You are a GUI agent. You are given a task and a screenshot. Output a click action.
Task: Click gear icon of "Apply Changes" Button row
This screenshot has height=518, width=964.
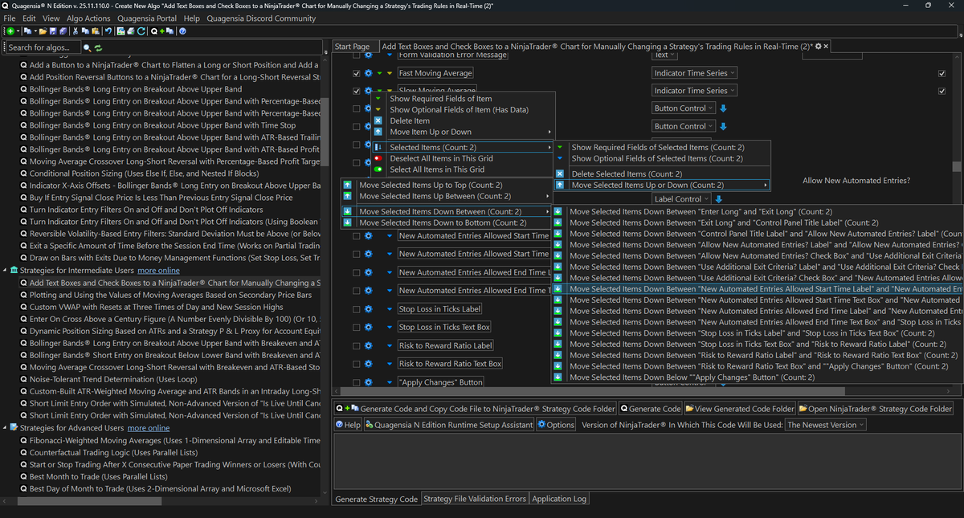[x=368, y=382]
